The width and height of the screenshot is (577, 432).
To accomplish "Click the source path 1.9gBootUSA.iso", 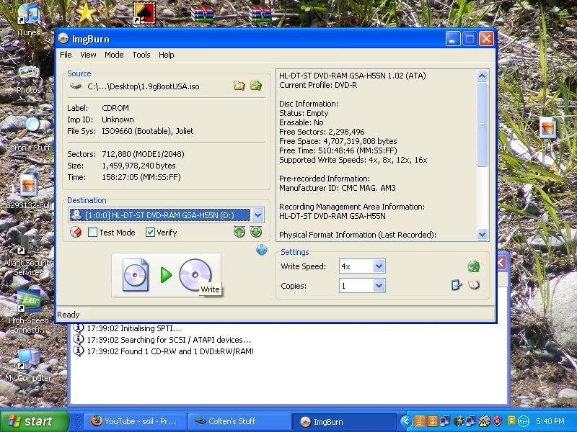I will click(143, 86).
